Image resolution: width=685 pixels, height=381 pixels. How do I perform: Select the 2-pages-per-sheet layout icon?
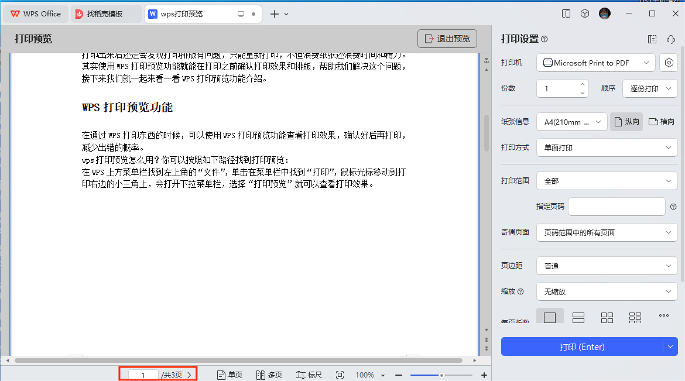tap(578, 317)
